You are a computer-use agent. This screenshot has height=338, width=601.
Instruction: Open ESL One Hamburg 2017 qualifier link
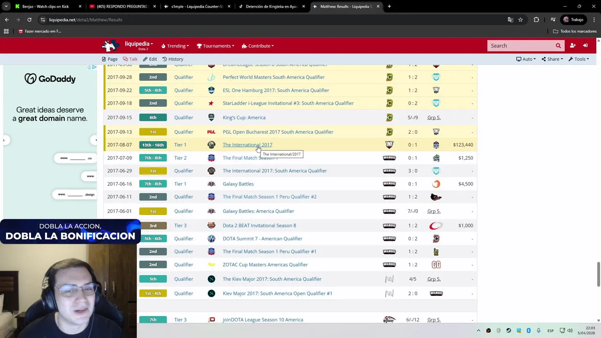276,90
